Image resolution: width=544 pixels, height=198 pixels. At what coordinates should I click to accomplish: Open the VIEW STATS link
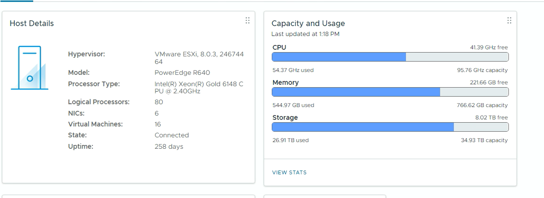289,172
